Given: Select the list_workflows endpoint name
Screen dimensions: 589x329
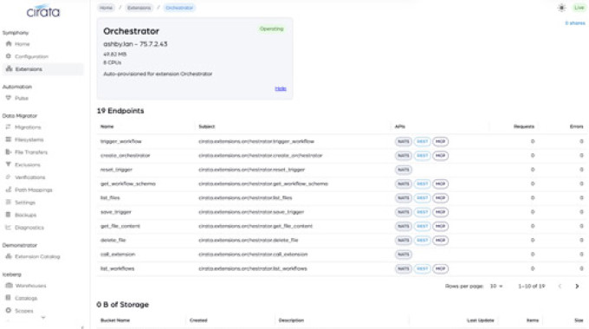Looking at the screenshot, I should [117, 268].
